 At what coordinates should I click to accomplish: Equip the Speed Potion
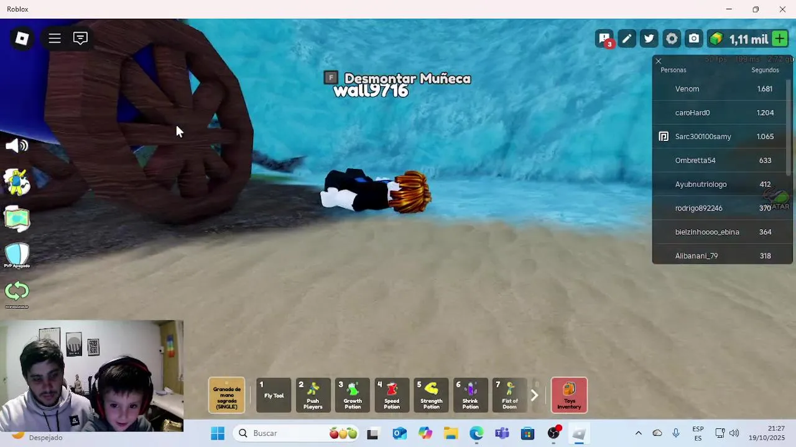392,395
